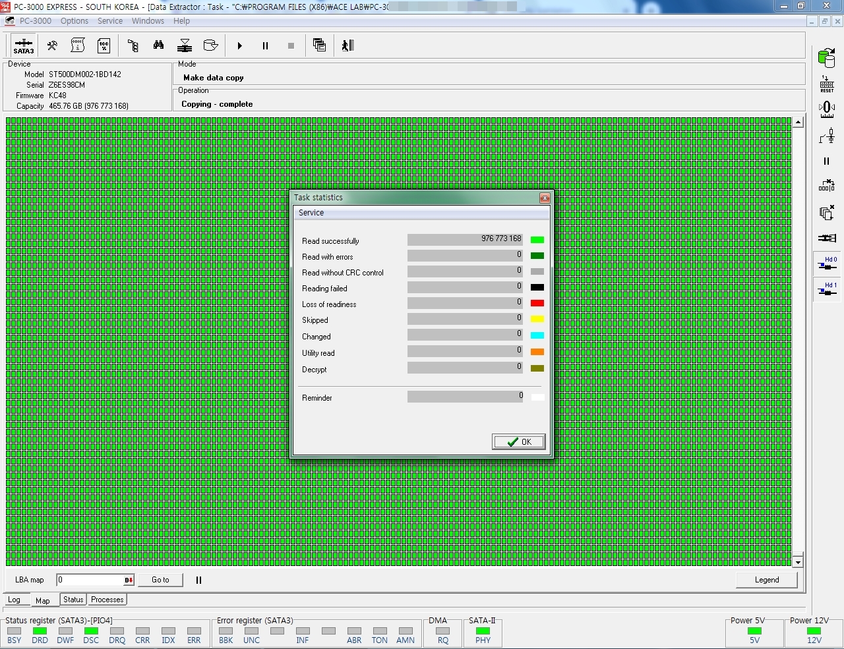Click the Read with errors dark green swatch

pyautogui.click(x=537, y=256)
